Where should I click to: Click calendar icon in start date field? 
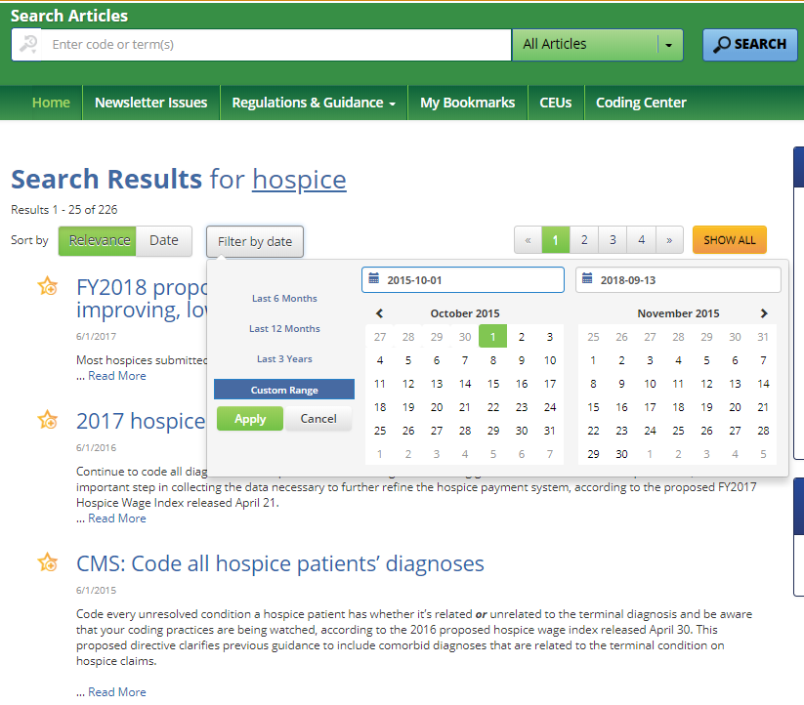pos(374,280)
